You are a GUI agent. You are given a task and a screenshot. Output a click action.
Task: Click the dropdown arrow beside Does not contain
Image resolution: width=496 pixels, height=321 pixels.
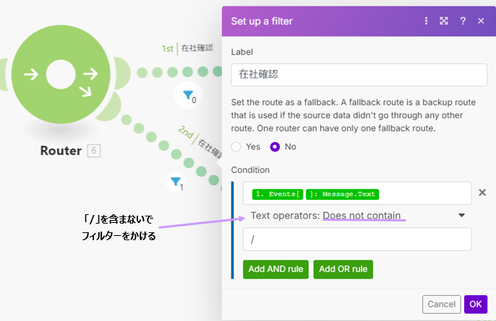461,215
